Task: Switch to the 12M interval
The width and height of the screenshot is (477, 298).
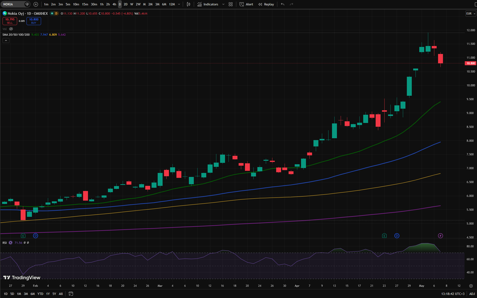Action: pos(172,4)
